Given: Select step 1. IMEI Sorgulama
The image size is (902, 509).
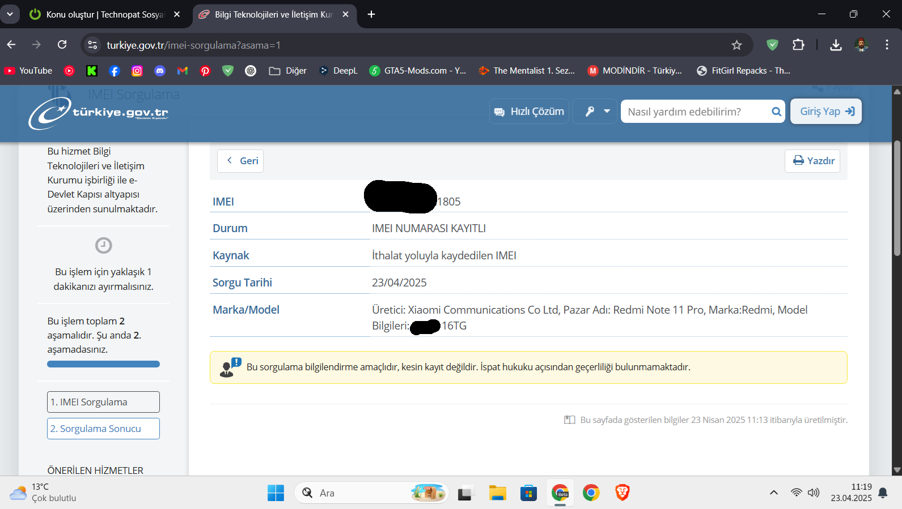Looking at the screenshot, I should [x=103, y=402].
